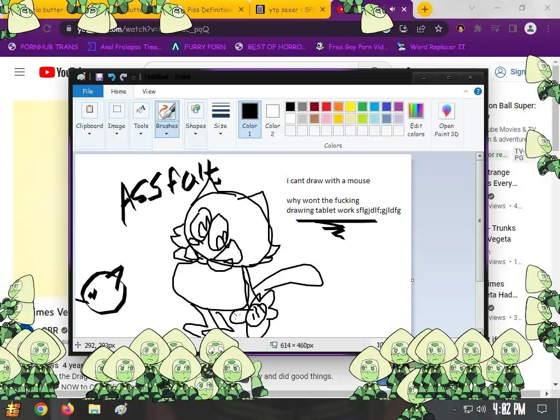Expand the Shapes dropdown arrow

pos(195,134)
